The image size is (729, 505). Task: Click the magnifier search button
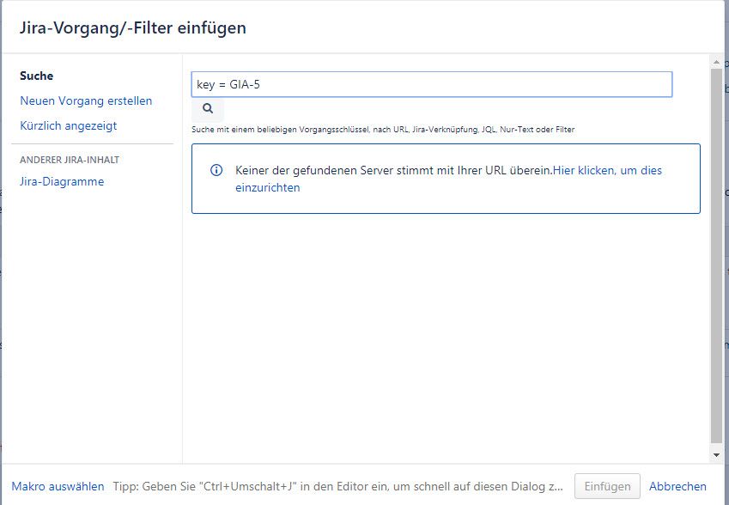pos(208,109)
